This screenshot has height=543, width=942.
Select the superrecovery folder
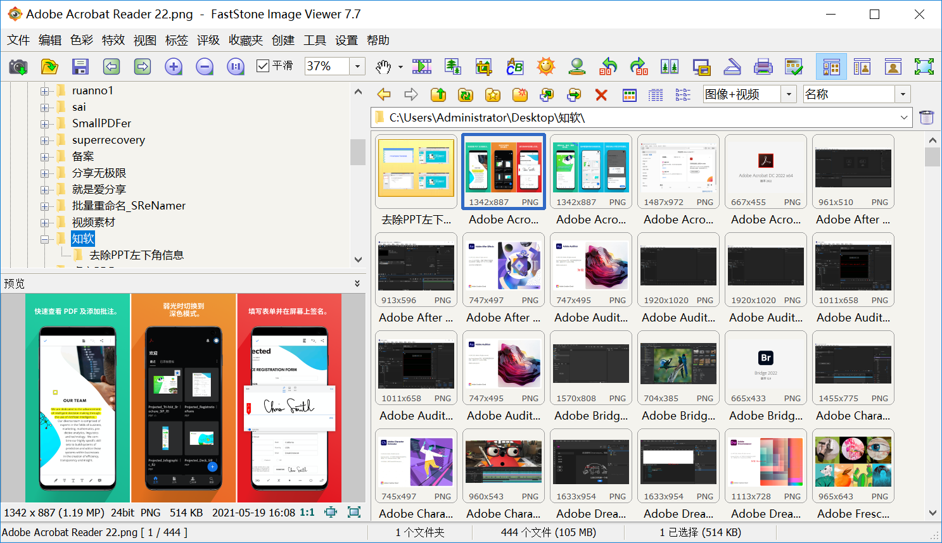click(108, 140)
